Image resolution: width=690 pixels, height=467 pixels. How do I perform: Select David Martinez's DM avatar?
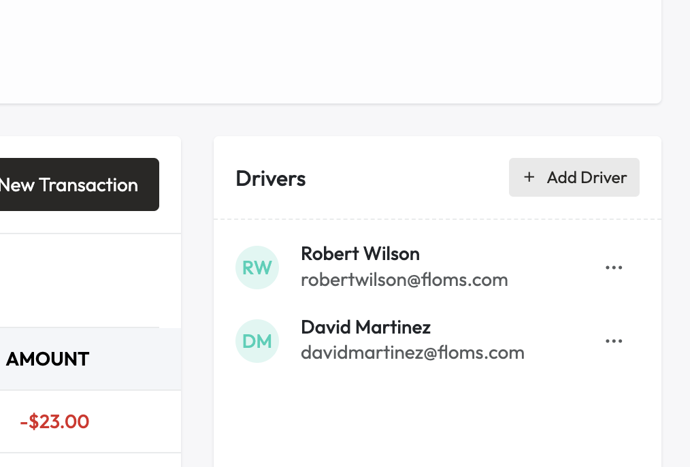pos(257,340)
